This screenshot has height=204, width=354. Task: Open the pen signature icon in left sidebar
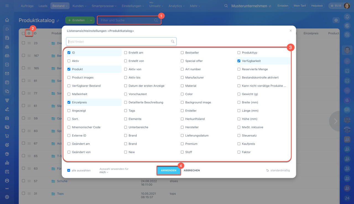pyautogui.click(x=7, y=109)
